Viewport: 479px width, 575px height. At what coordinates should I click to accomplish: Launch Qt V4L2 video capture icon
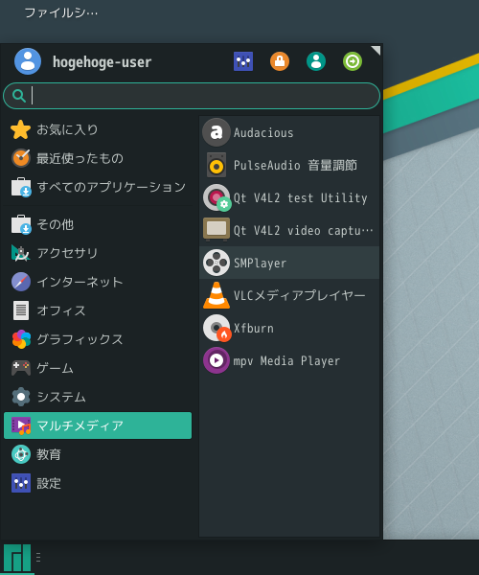pos(217,230)
